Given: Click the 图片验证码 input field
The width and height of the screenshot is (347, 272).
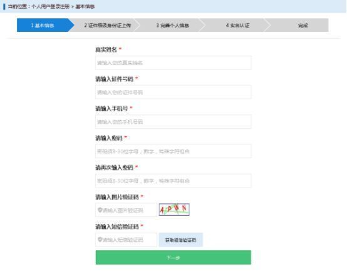Looking at the screenshot, I should tap(126, 210).
